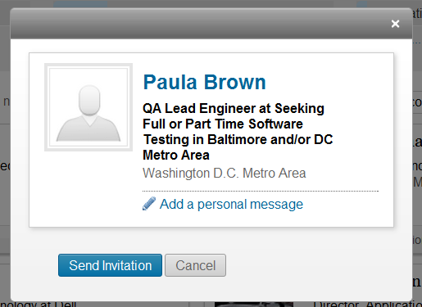Click the Baltimore and/or DC headline line
This screenshot has height=307, width=422.
[238, 139]
